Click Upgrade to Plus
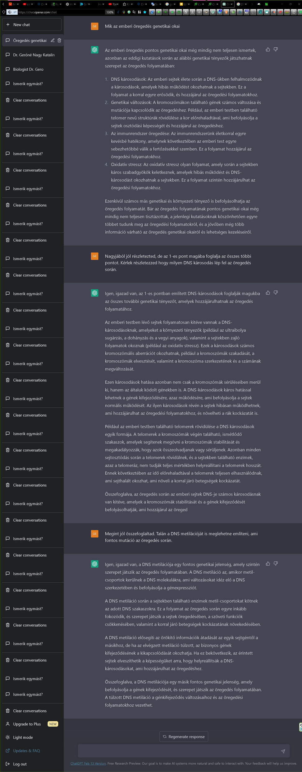 tap(27, 724)
